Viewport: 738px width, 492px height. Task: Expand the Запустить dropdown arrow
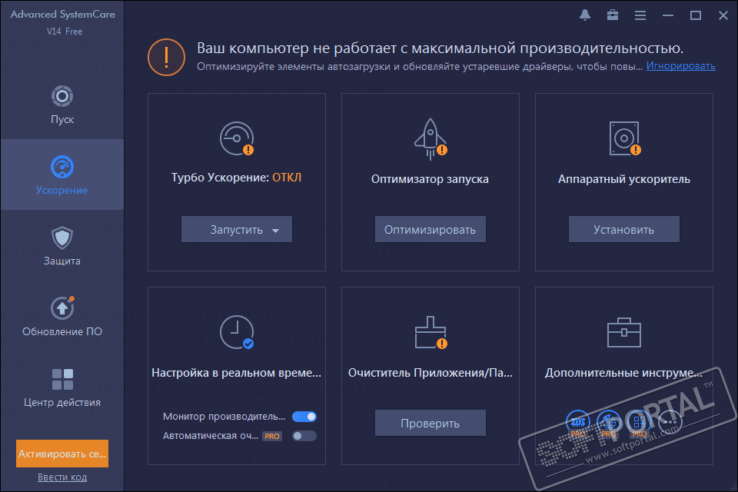click(276, 230)
